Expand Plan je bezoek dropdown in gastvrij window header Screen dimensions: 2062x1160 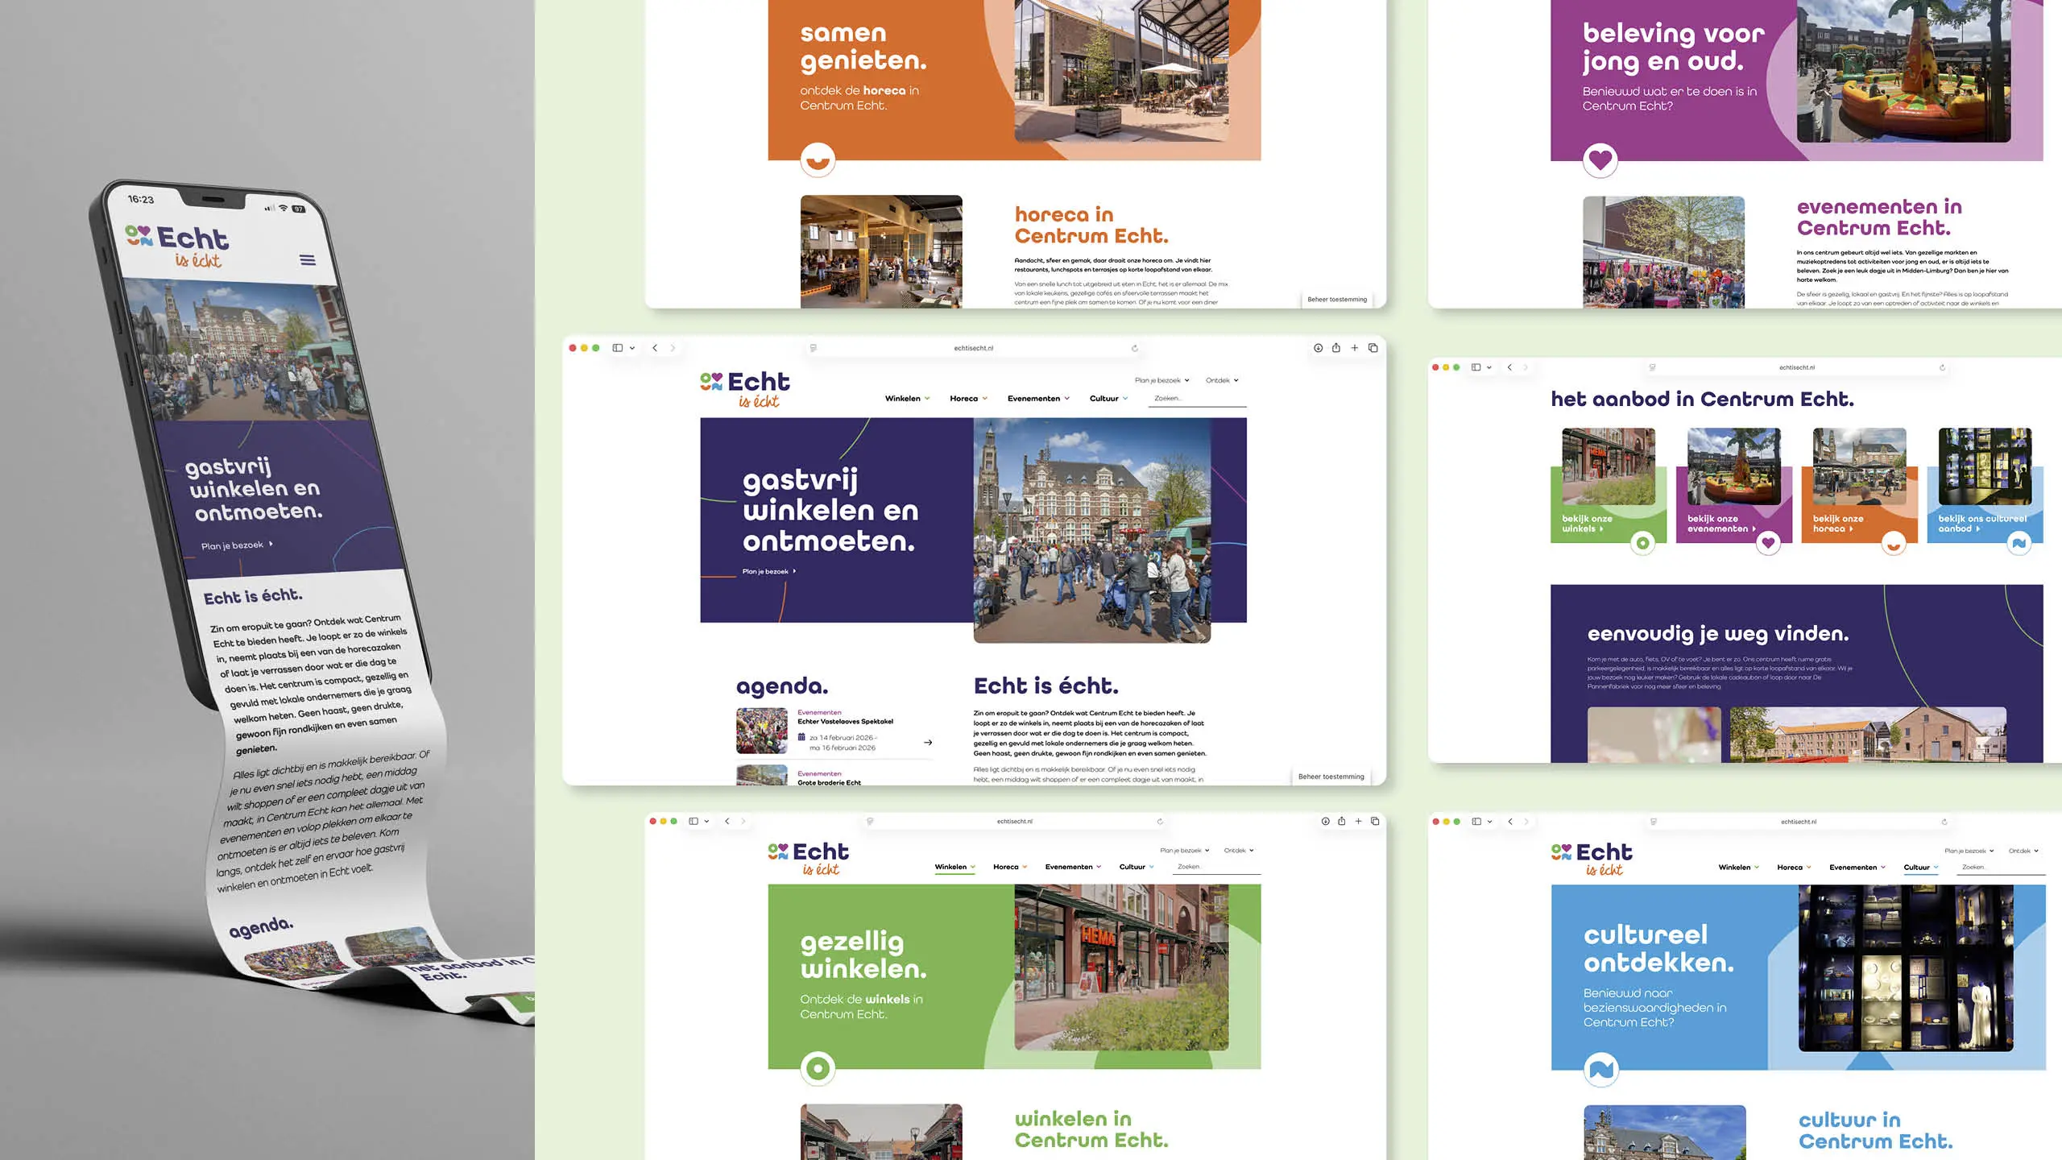(x=1161, y=380)
